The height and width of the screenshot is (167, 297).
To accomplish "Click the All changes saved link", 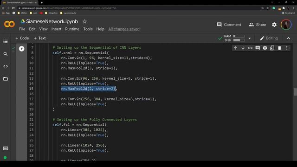I will click(124, 29).
